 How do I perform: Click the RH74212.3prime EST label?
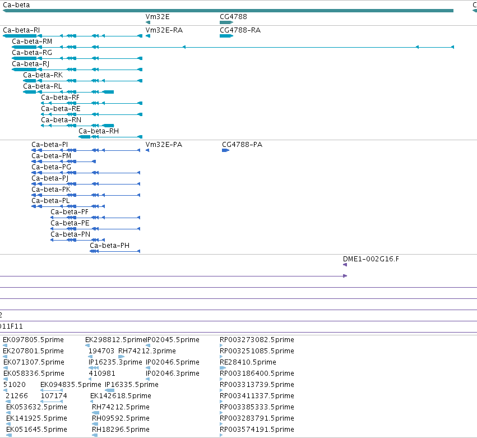pos(147,351)
